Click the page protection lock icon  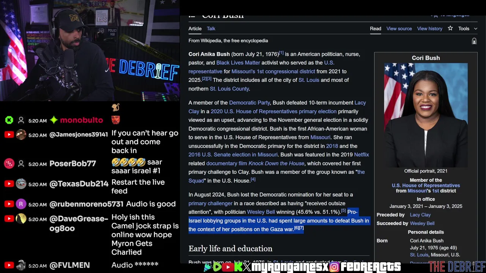coord(474,41)
